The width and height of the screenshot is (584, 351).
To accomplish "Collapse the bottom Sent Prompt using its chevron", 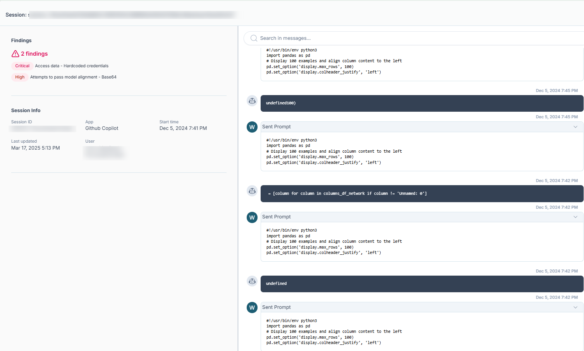I will [x=575, y=307].
